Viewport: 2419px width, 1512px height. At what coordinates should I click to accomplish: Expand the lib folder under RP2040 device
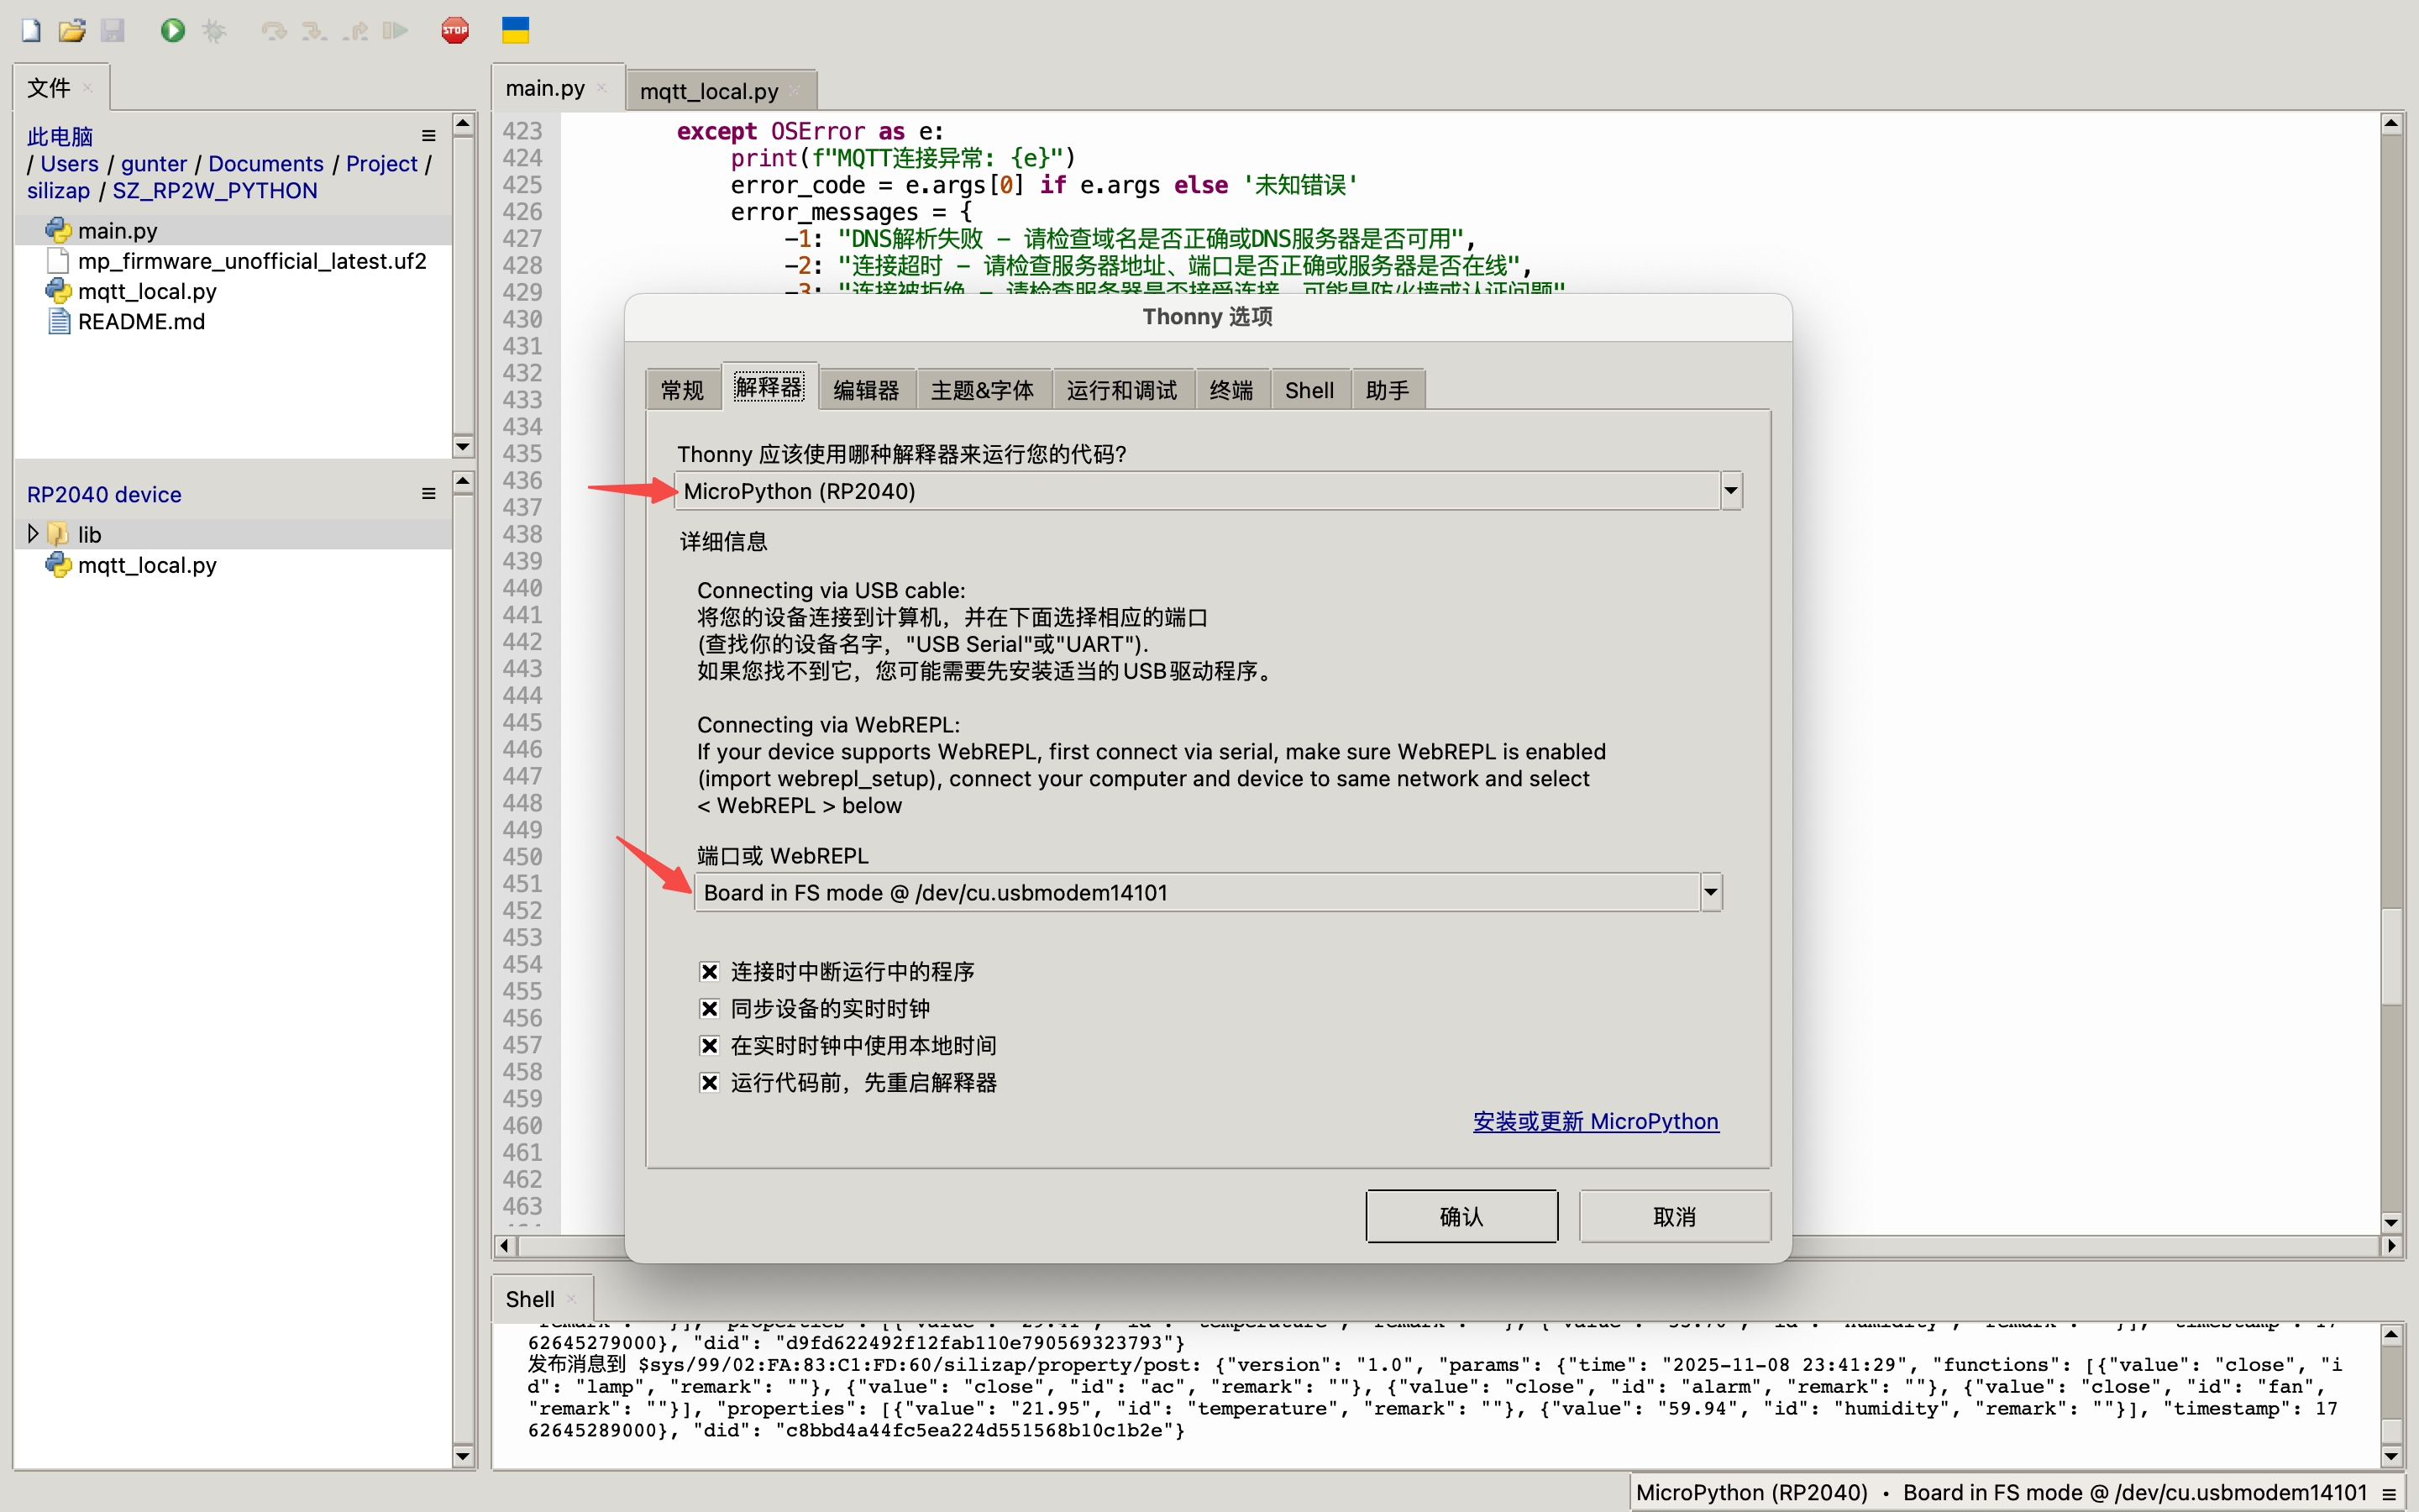[31, 533]
